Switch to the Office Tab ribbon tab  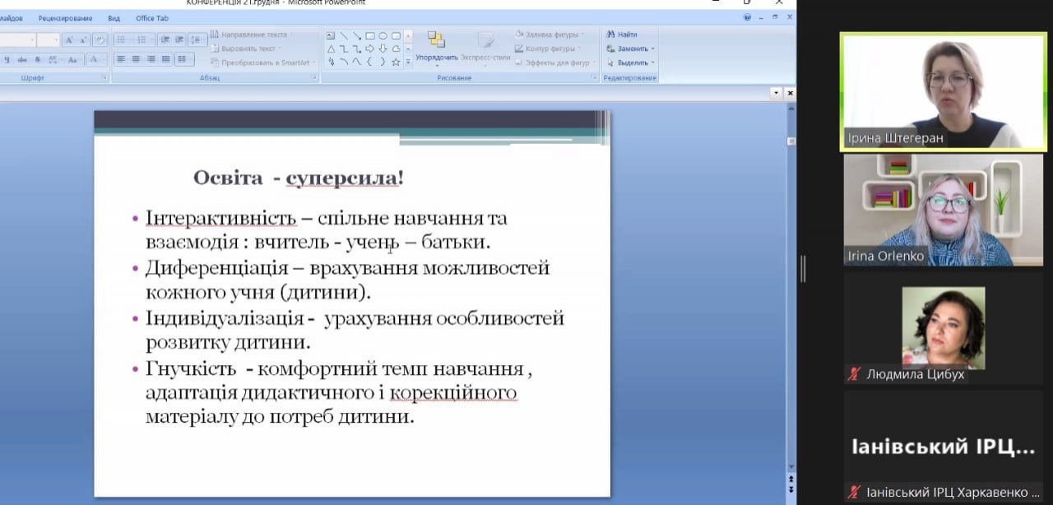click(151, 18)
